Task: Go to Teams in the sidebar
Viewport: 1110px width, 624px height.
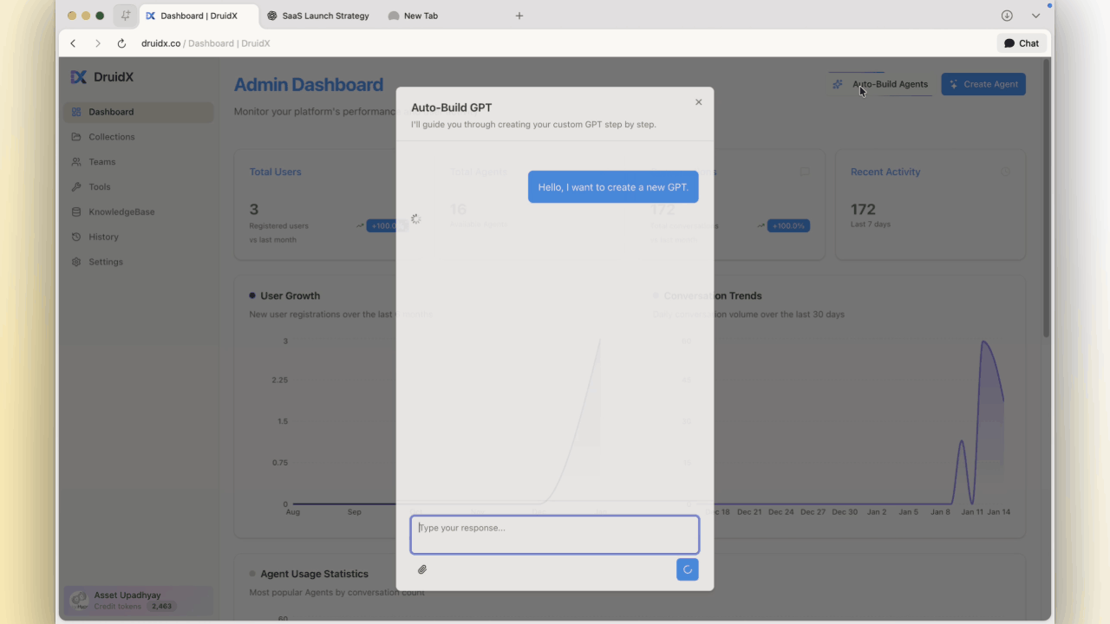Action: coord(101,162)
